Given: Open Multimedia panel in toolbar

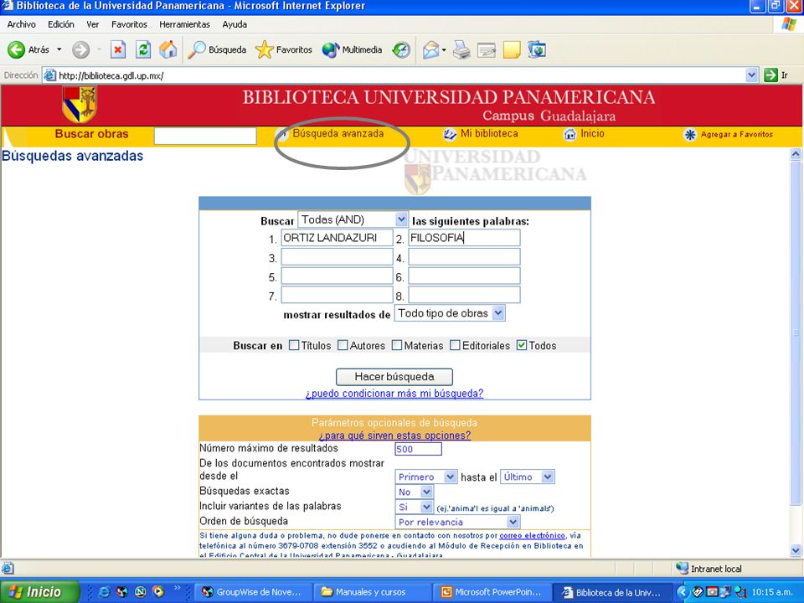Looking at the screenshot, I should click(x=353, y=49).
